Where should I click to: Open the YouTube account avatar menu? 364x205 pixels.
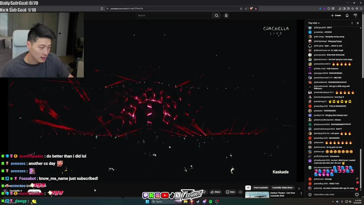point(355,15)
